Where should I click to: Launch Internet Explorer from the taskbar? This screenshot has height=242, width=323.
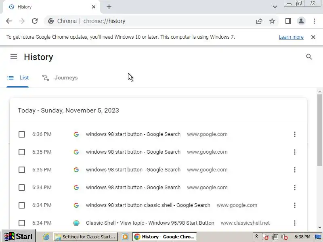coord(46,237)
